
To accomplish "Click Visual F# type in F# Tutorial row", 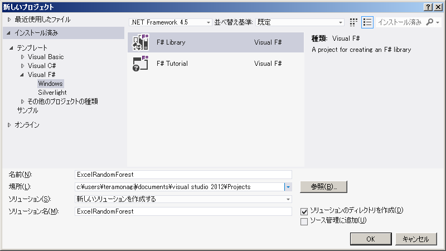I will [268, 64].
